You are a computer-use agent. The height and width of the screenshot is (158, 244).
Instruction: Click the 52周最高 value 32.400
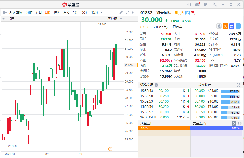[200, 60]
